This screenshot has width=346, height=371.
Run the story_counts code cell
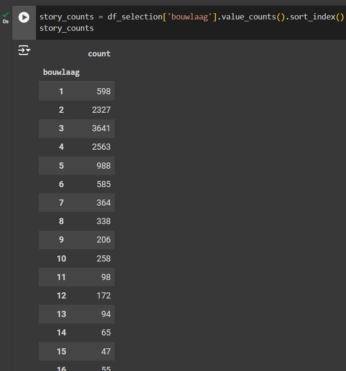pyautogui.click(x=24, y=18)
